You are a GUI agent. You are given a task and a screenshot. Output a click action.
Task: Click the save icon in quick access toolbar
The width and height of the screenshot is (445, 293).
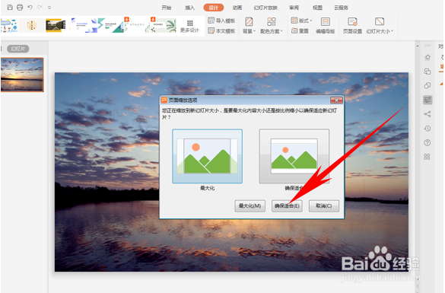click(10, 8)
